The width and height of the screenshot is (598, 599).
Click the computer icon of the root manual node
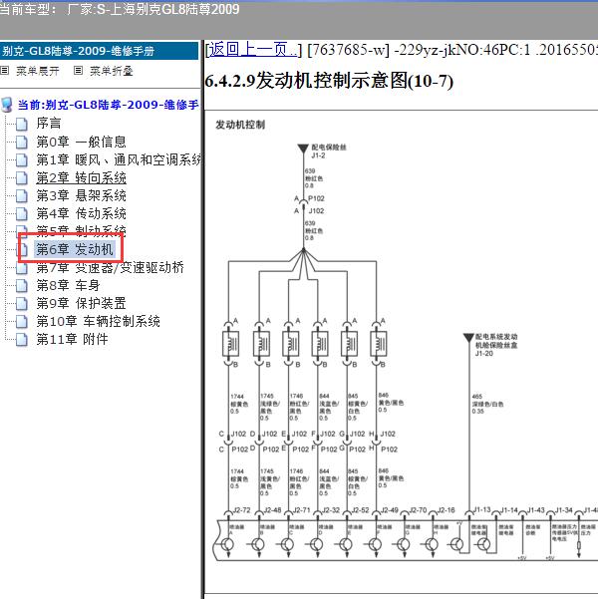pos(7,105)
